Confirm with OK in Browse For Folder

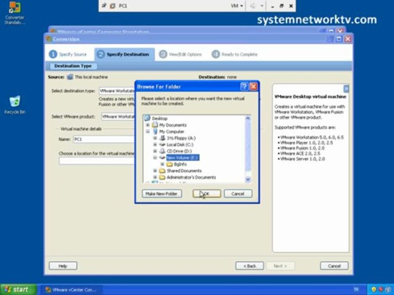tap(207, 194)
